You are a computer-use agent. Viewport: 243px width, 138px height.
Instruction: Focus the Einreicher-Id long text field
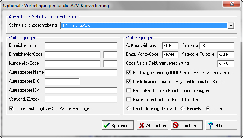click(73, 55)
